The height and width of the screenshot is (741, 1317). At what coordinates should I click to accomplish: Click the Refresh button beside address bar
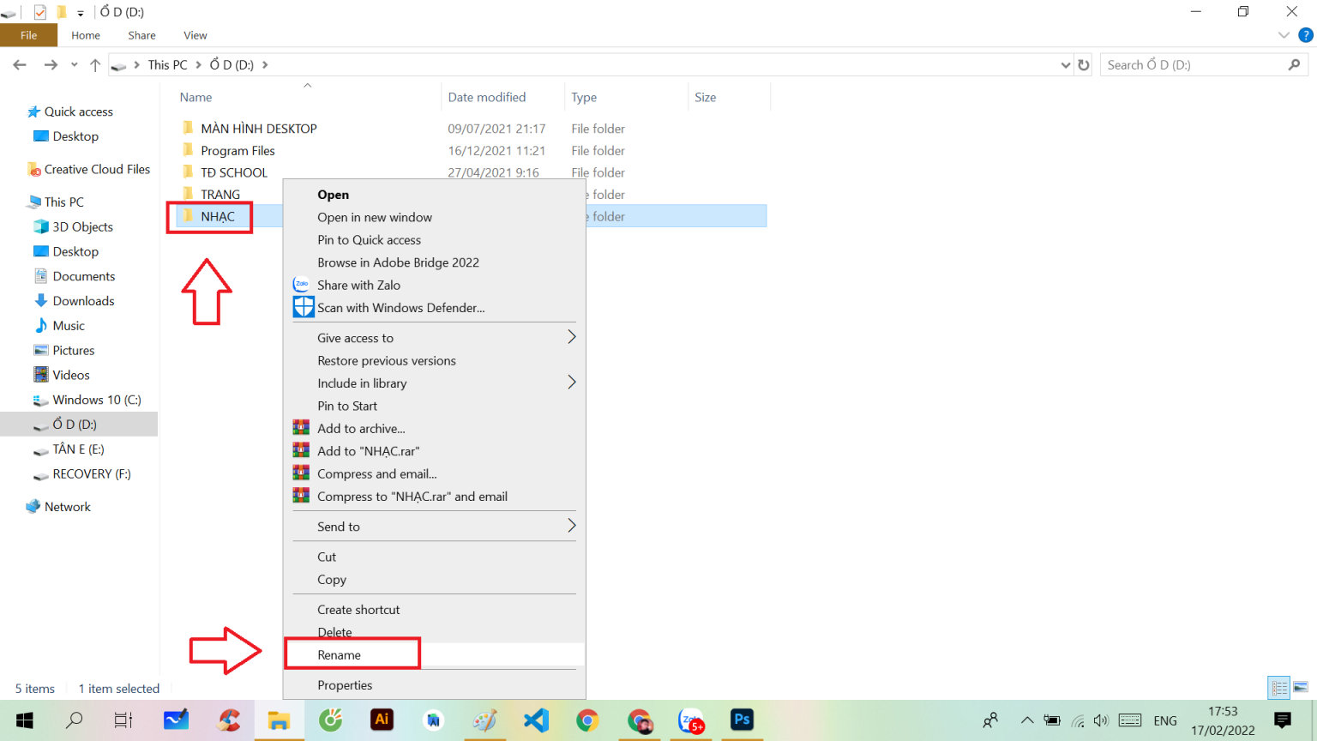click(x=1084, y=65)
